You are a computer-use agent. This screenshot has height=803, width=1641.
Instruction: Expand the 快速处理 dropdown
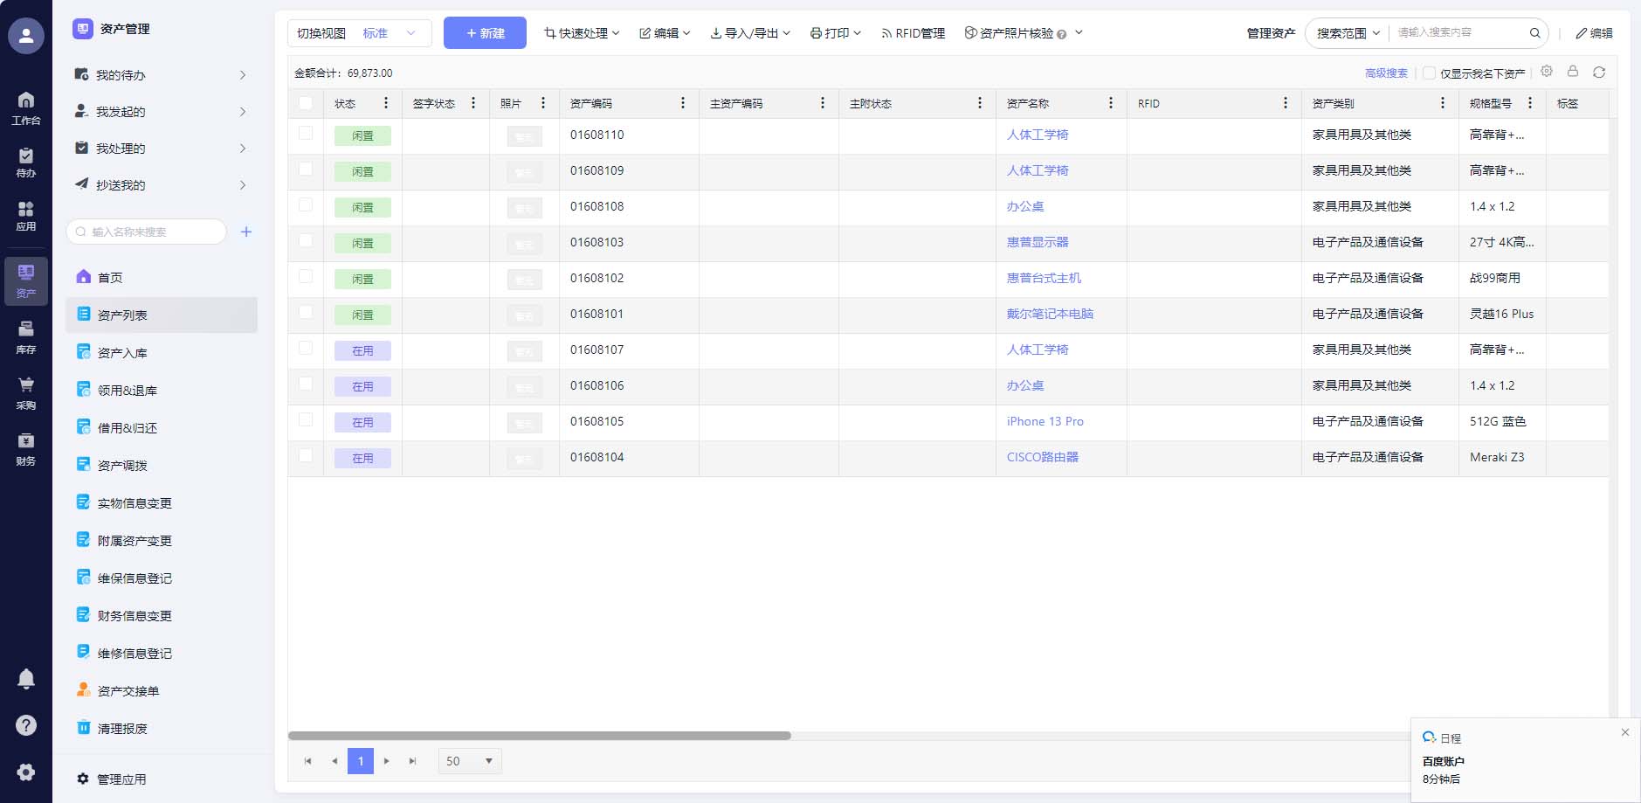pos(582,33)
